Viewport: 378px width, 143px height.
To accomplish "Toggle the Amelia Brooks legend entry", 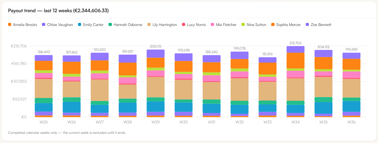I will point(23,25).
